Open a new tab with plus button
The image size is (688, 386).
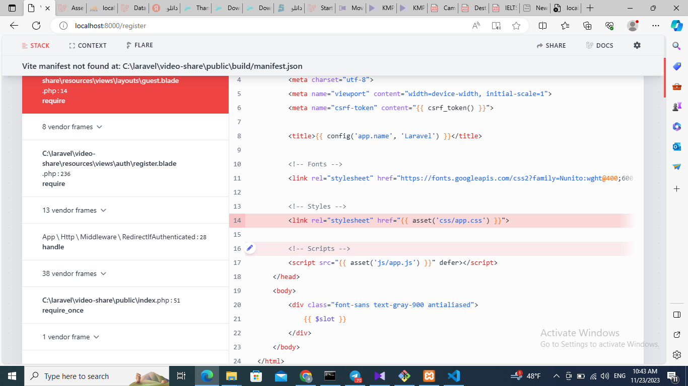(x=590, y=8)
